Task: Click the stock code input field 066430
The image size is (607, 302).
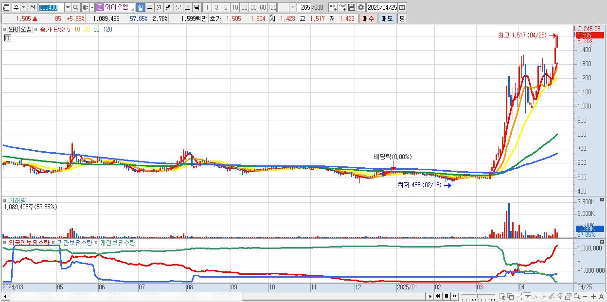Action: tap(51, 7)
